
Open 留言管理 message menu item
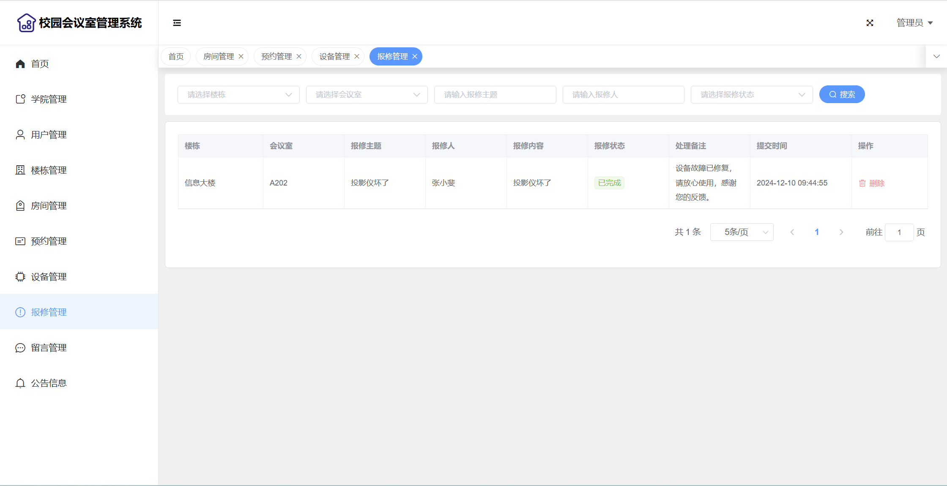[x=49, y=348]
